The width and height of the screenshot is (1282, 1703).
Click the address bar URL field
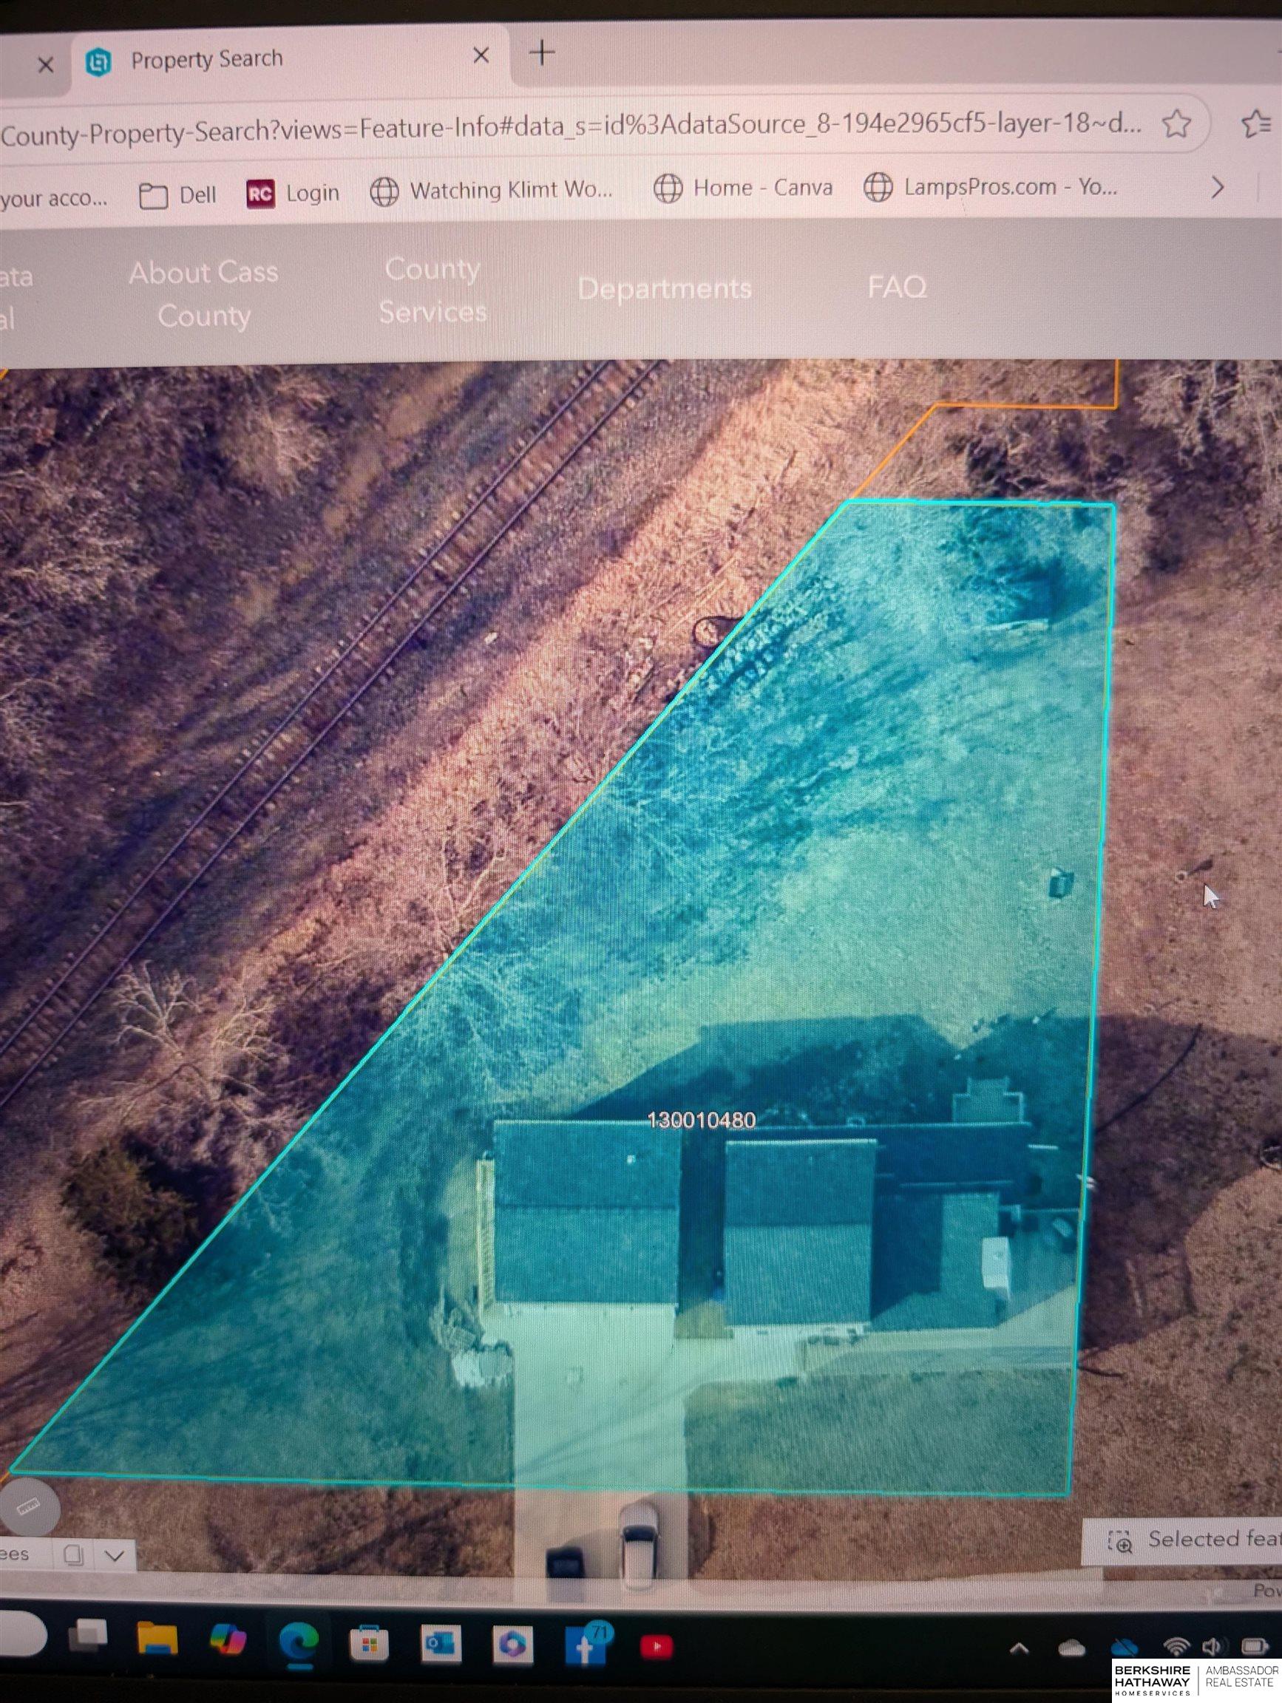(570, 128)
